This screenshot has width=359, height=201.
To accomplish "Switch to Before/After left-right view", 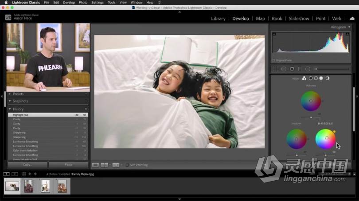I will 105,165.
